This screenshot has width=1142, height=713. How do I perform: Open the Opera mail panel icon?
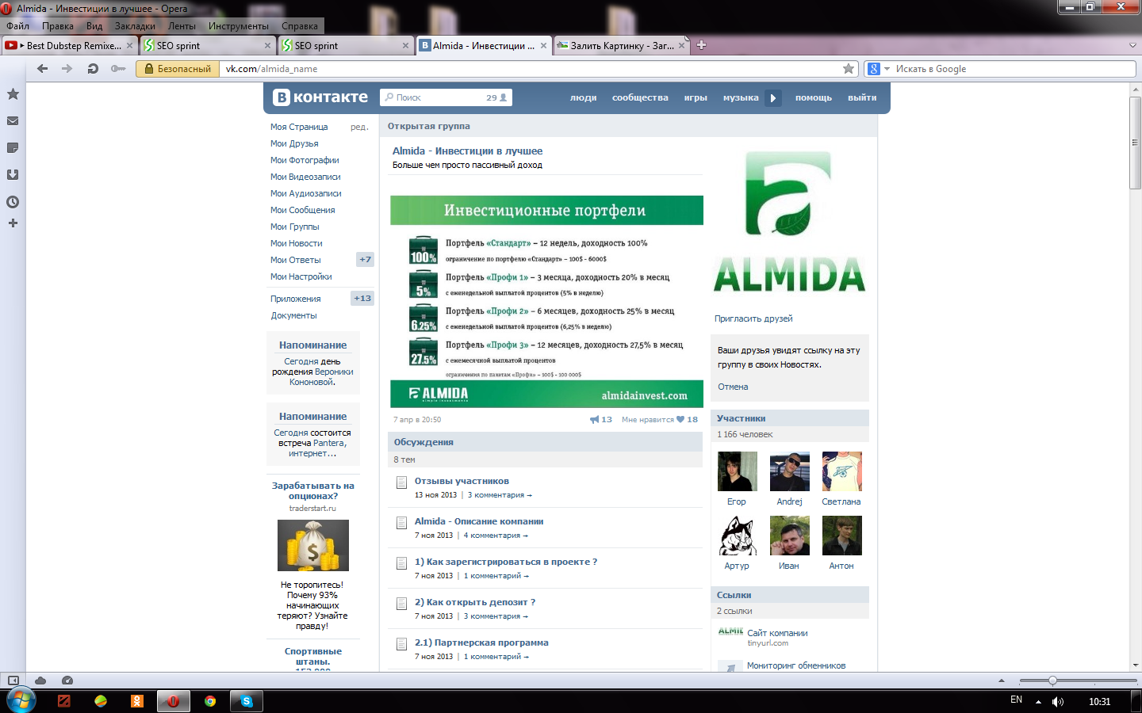click(13, 121)
